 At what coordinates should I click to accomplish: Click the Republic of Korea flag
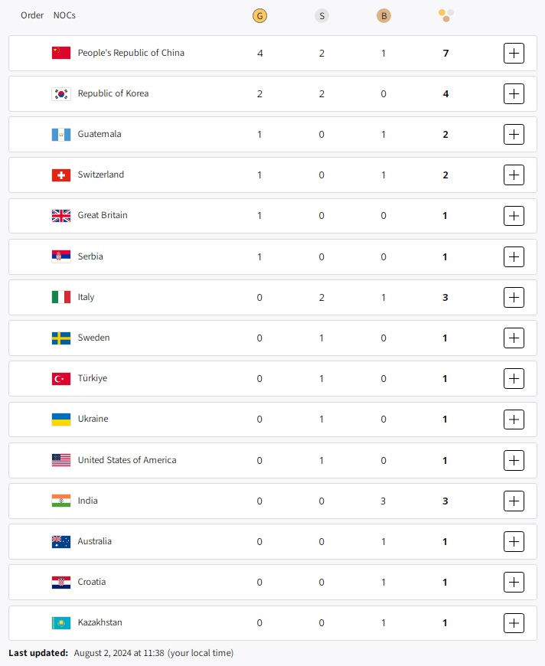point(61,94)
